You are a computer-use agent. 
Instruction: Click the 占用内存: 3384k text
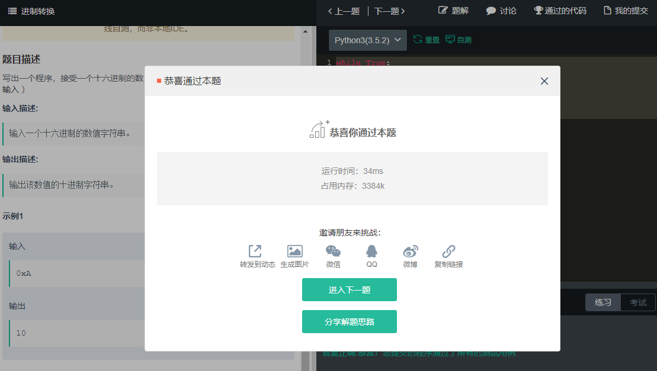click(x=352, y=186)
